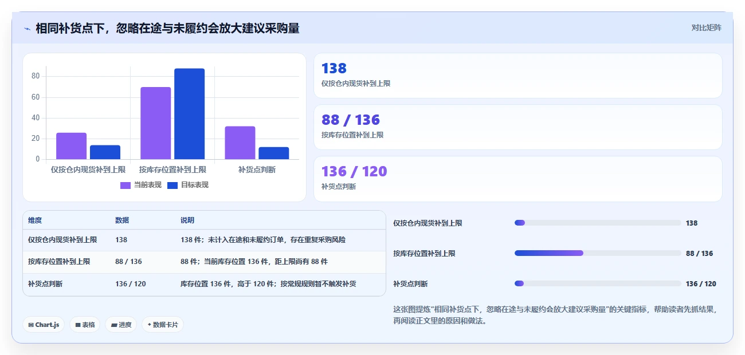Click the 说明 table header
The image size is (745, 355).
click(x=187, y=220)
